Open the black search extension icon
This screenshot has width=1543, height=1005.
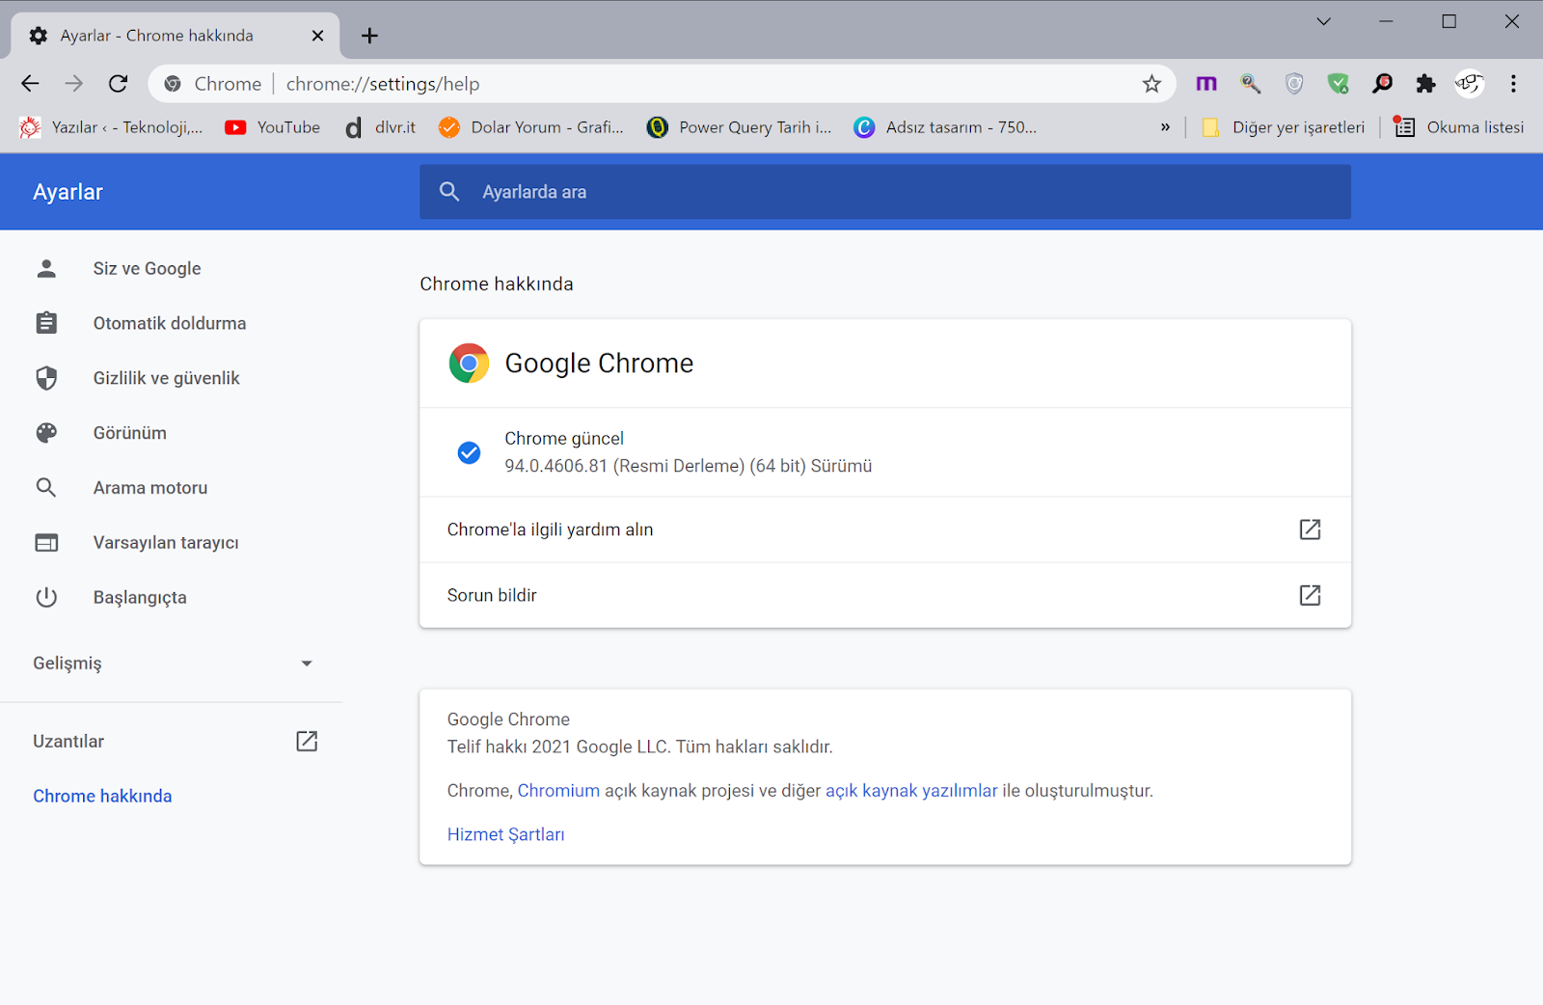tap(1382, 84)
